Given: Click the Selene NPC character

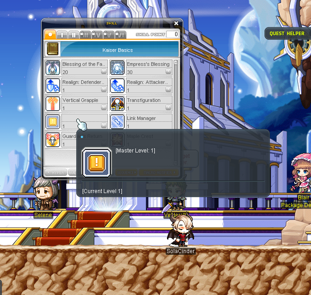Looking at the screenshot, I should (x=46, y=194).
